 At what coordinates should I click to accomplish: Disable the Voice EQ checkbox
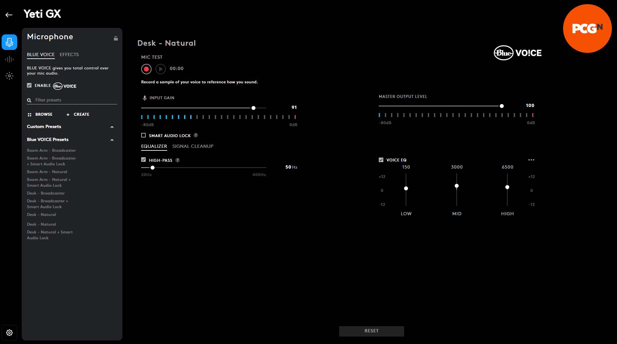click(381, 160)
